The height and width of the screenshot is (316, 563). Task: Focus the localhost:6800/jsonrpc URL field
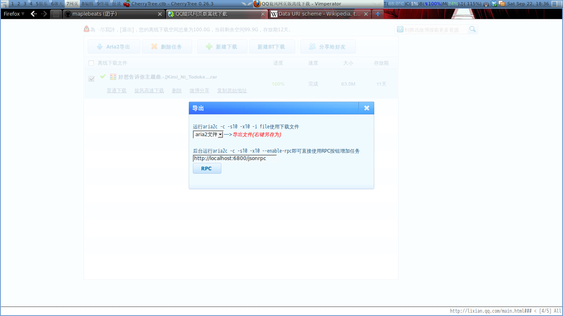pyautogui.click(x=235, y=158)
